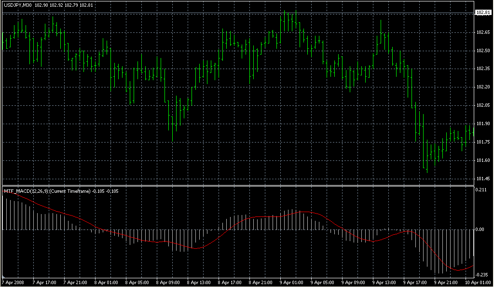
Task: Click the 102.50 price scale value
Action: 482,50
